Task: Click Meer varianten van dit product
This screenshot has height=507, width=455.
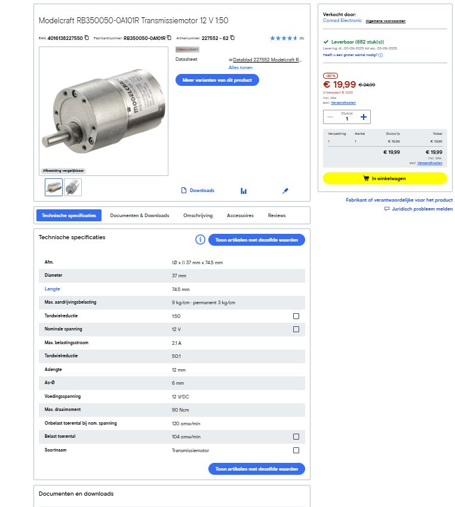Action: pos(217,80)
